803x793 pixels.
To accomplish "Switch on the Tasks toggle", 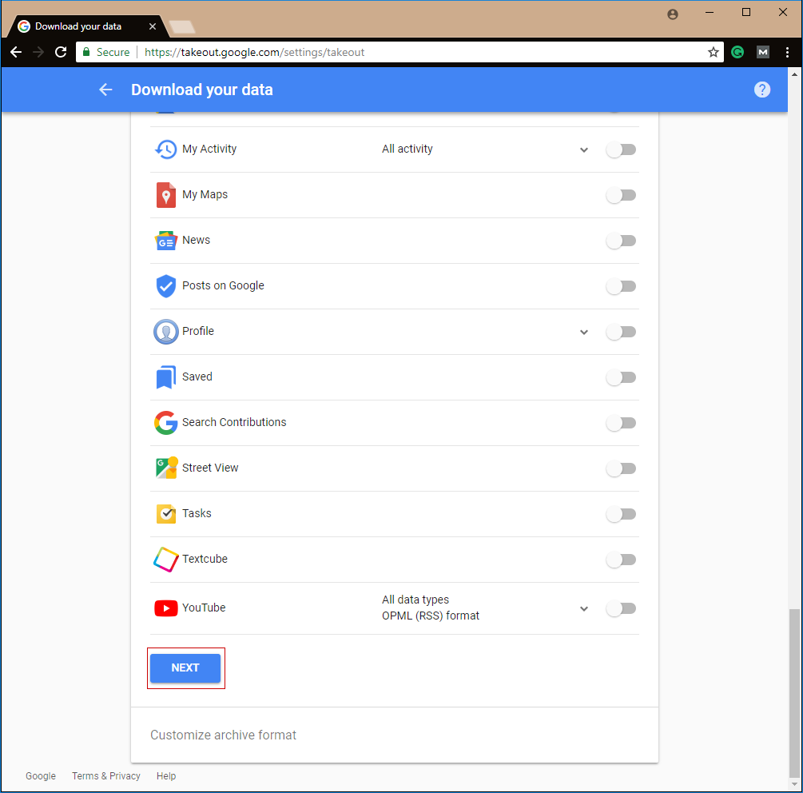I will click(621, 514).
